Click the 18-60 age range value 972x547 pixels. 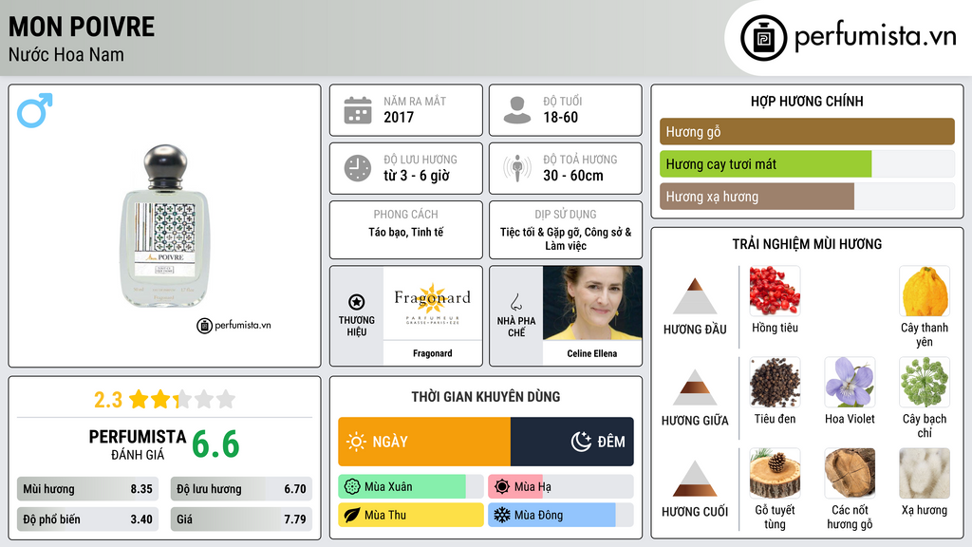[x=560, y=117]
